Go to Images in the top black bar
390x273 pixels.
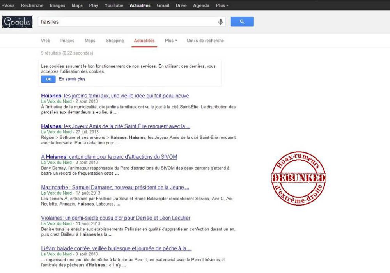57,5
